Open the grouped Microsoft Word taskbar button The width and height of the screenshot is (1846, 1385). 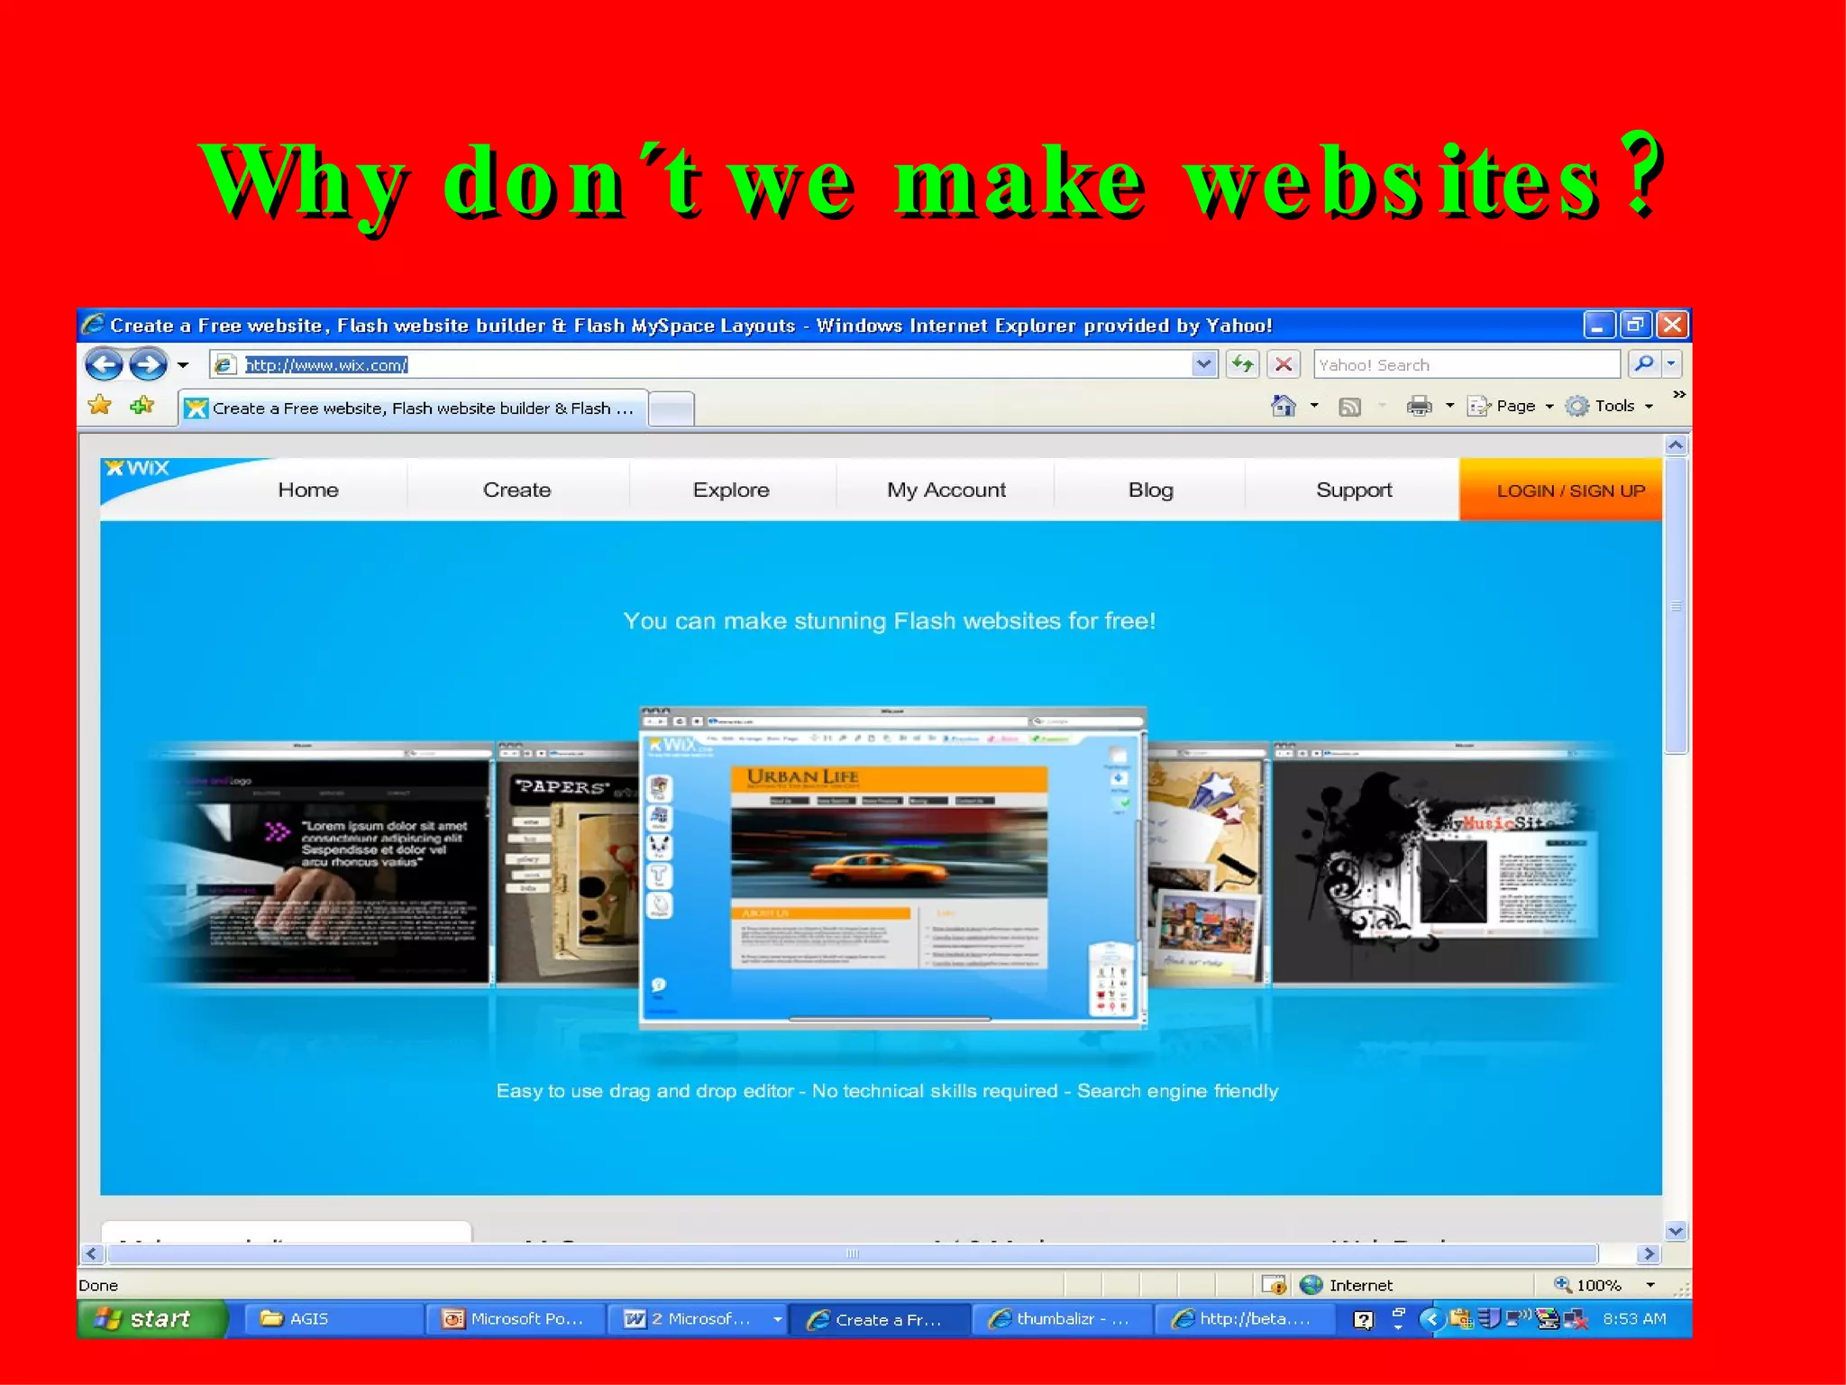pyautogui.click(x=698, y=1318)
